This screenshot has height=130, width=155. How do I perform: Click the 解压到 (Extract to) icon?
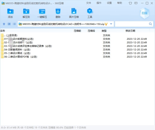(26, 11)
